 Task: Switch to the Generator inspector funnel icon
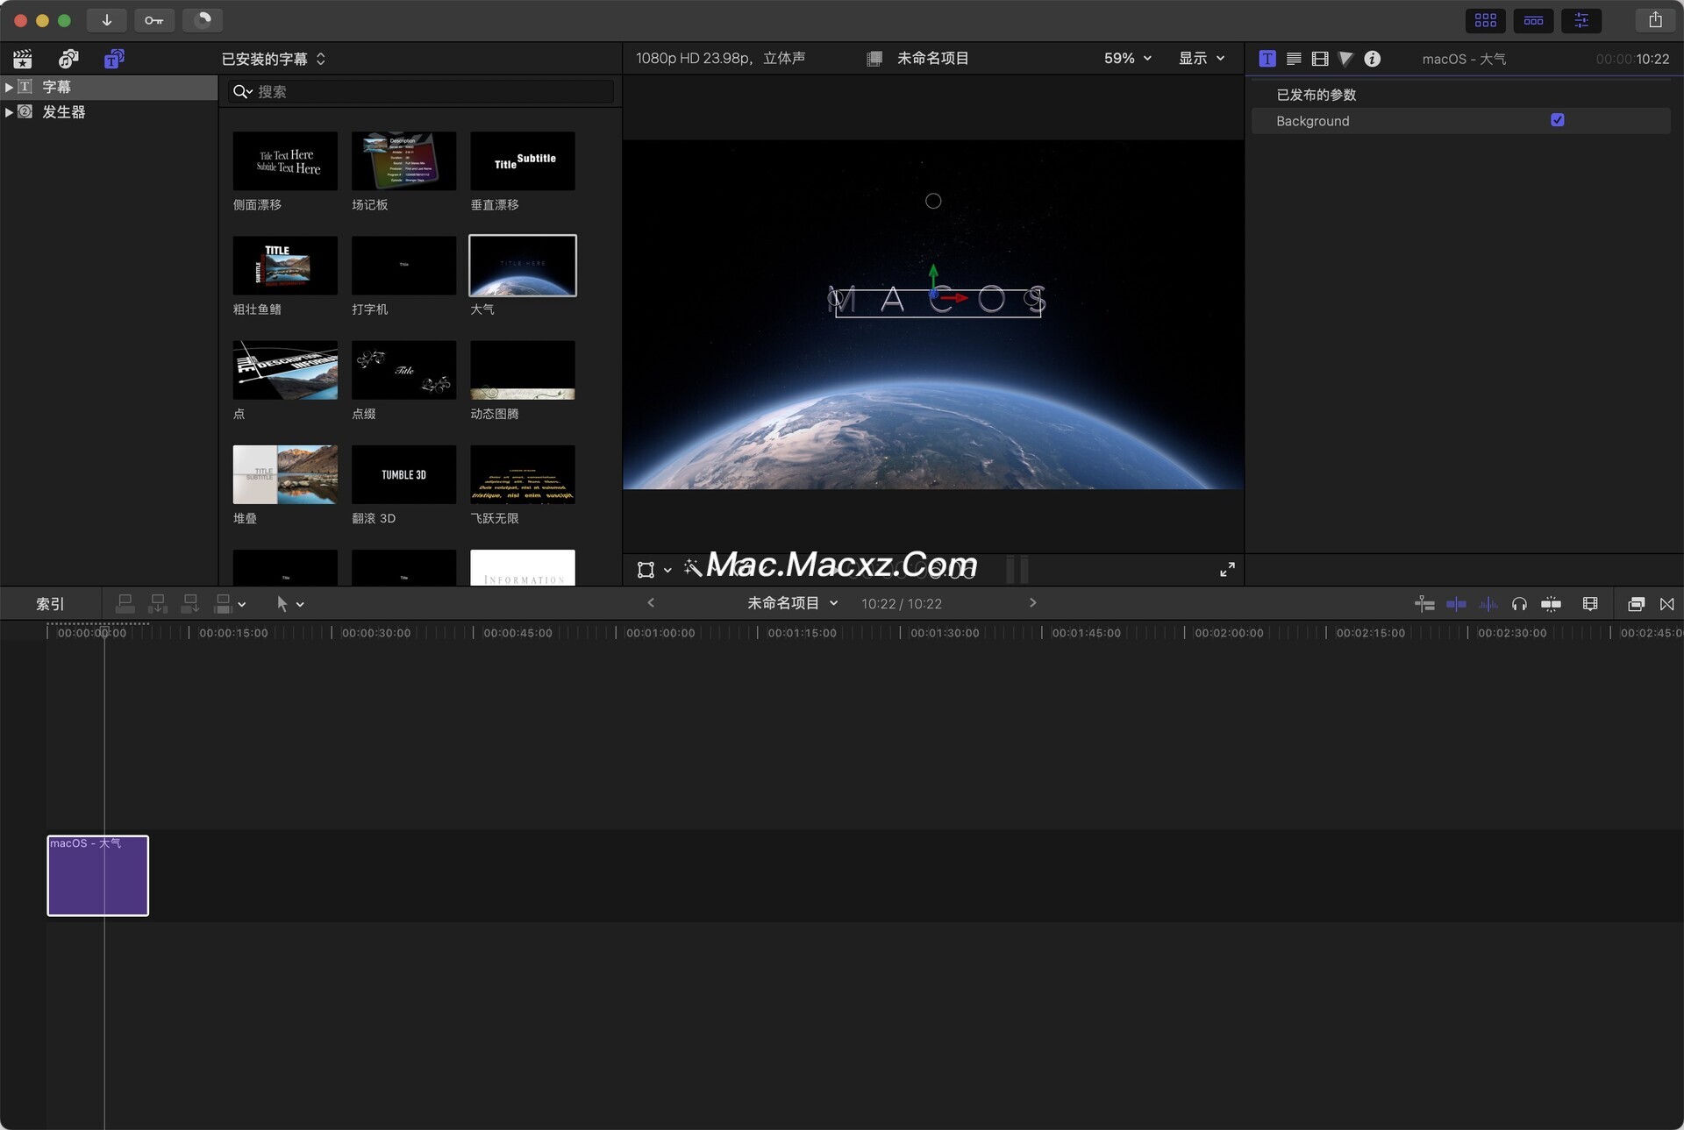[1345, 59]
